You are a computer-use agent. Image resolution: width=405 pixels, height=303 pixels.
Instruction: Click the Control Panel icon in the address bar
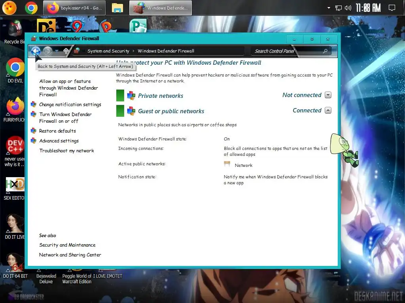click(x=76, y=51)
